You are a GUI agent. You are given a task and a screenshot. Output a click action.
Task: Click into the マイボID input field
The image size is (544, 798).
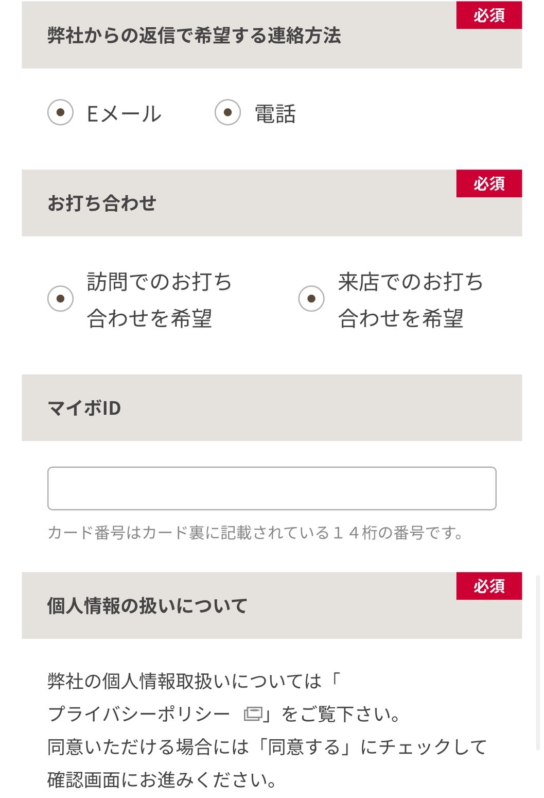[x=271, y=487]
